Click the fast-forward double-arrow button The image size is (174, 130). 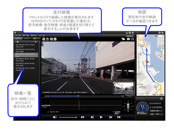[119, 117]
